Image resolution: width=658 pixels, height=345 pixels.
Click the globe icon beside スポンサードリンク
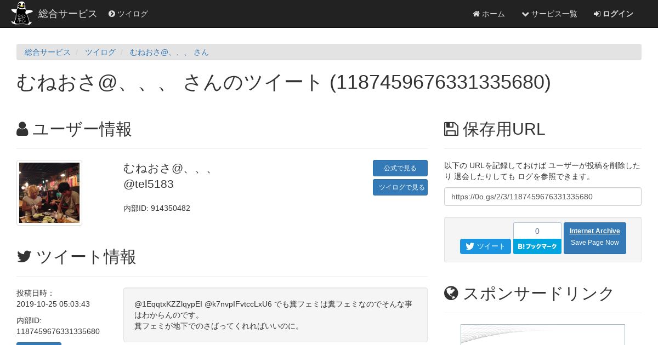(451, 294)
